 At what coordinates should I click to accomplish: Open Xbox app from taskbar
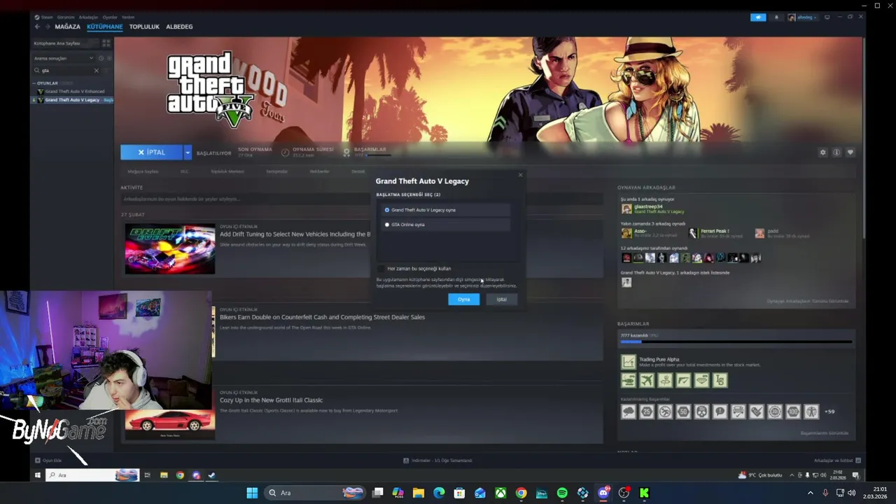tap(500, 493)
